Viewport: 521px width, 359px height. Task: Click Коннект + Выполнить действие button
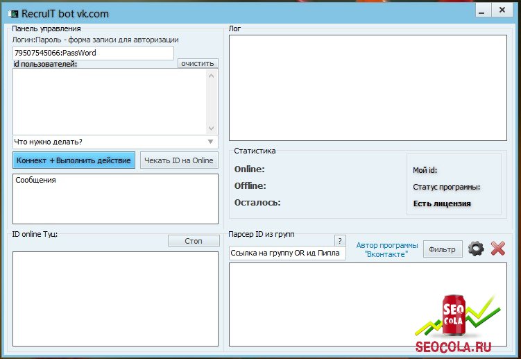click(x=74, y=160)
